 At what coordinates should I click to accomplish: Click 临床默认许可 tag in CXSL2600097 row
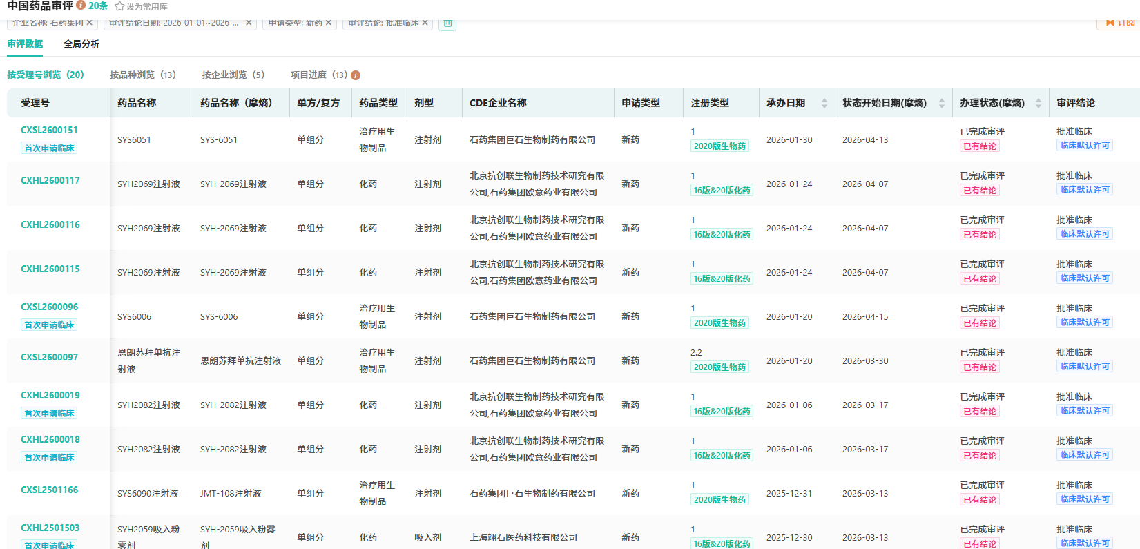coord(1084,367)
